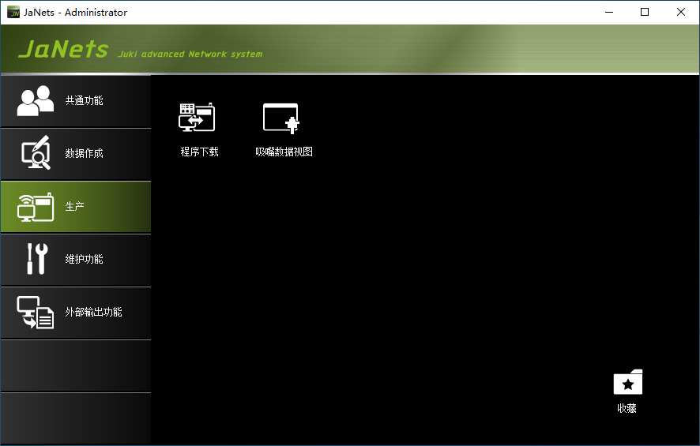Click the 生产 network machine icon
Image resolution: width=700 pixels, height=446 pixels.
pyautogui.click(x=36, y=207)
